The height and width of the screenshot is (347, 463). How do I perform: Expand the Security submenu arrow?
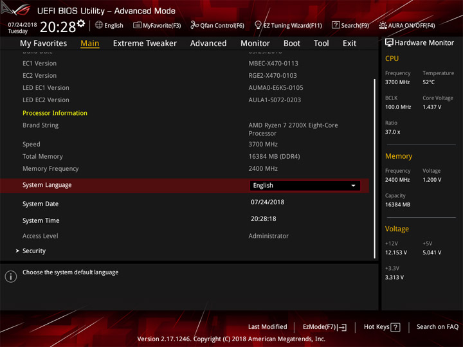[17, 251]
